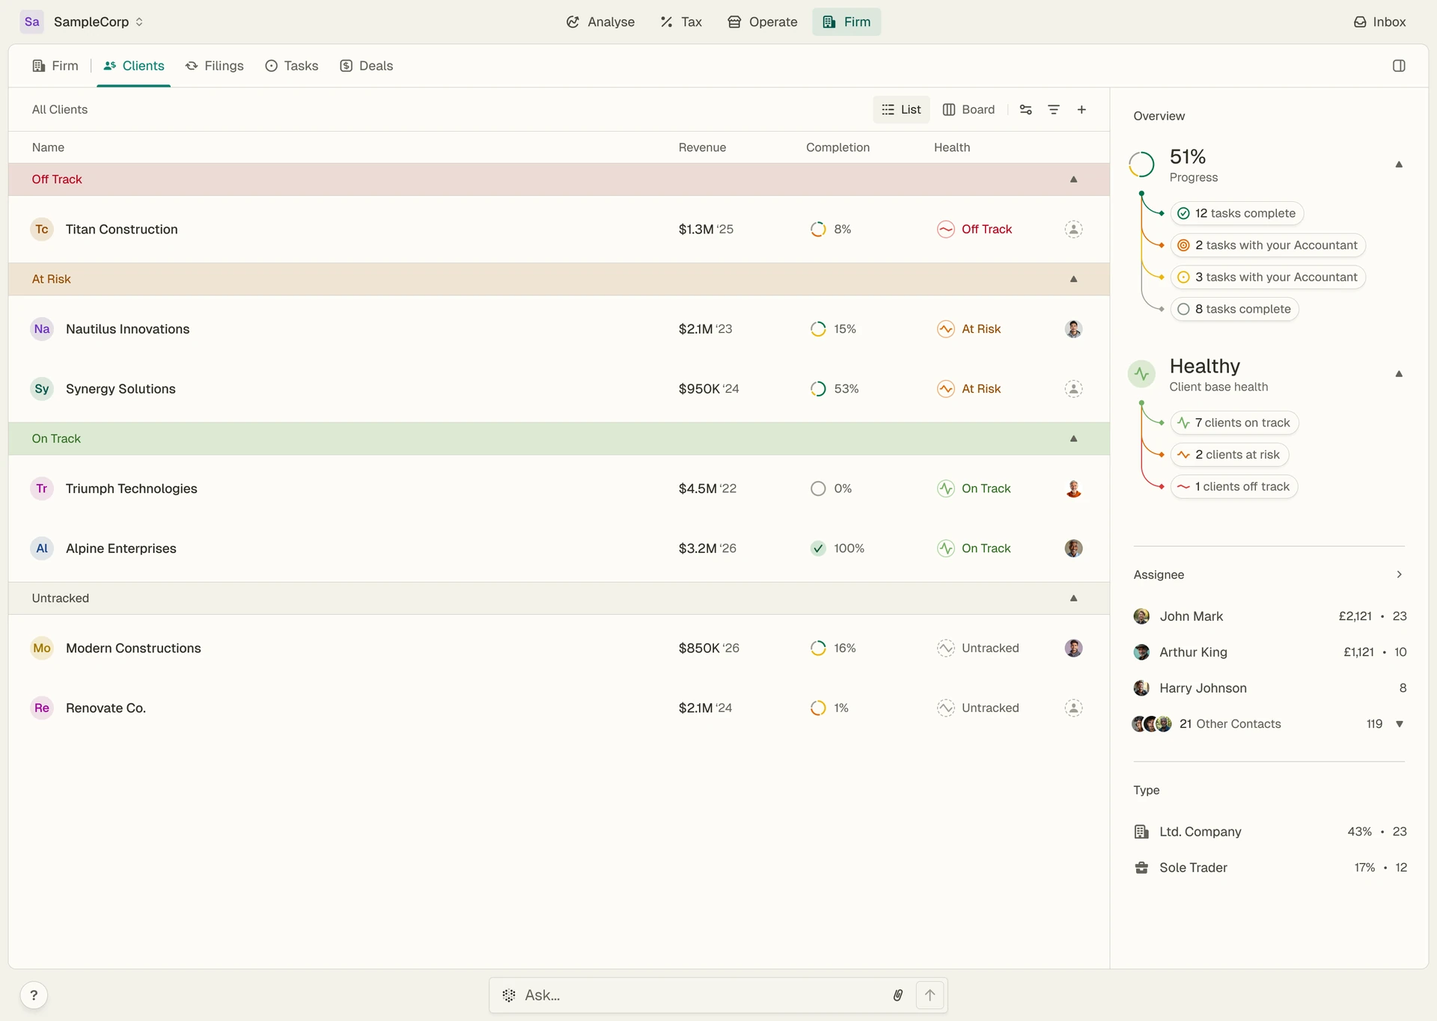The image size is (1437, 1021).
Task: Click the At Risk icon for Nautilus Innovations
Action: [945, 329]
